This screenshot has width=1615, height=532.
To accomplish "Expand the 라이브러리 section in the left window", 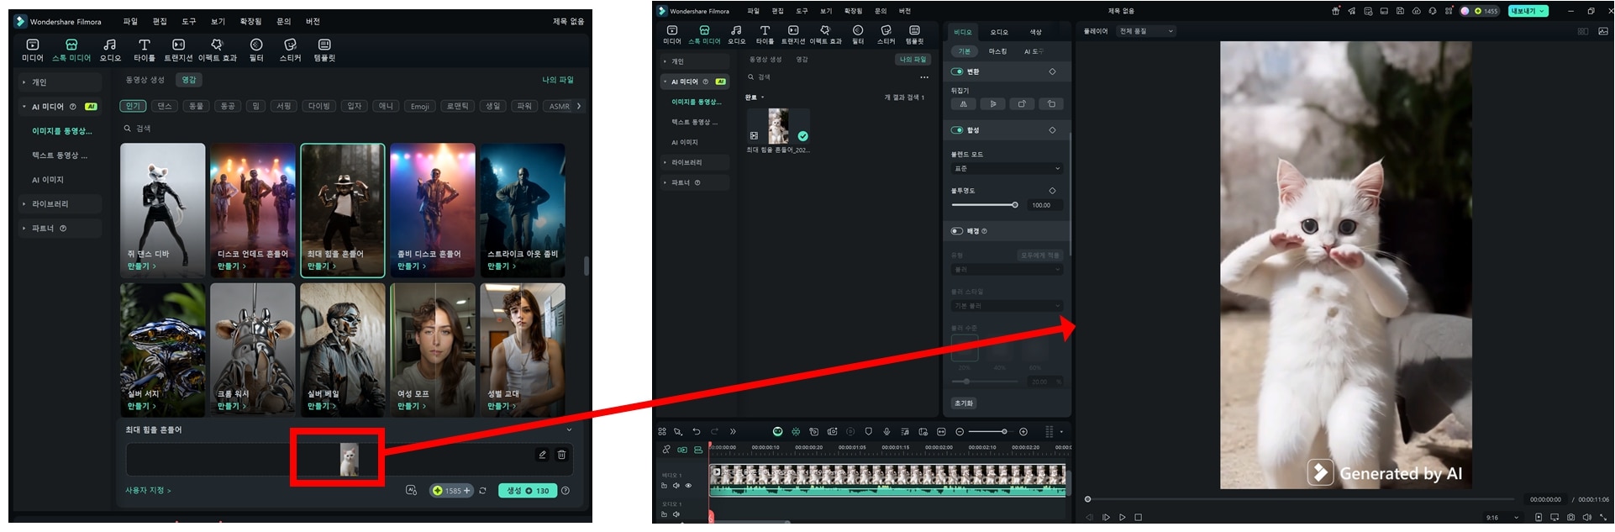I will 50,204.
